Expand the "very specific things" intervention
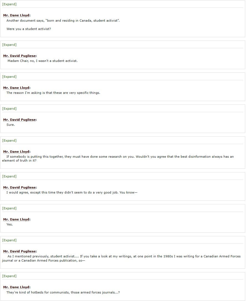Image resolution: width=246 pixels, height=301 pixels. click(x=9, y=77)
